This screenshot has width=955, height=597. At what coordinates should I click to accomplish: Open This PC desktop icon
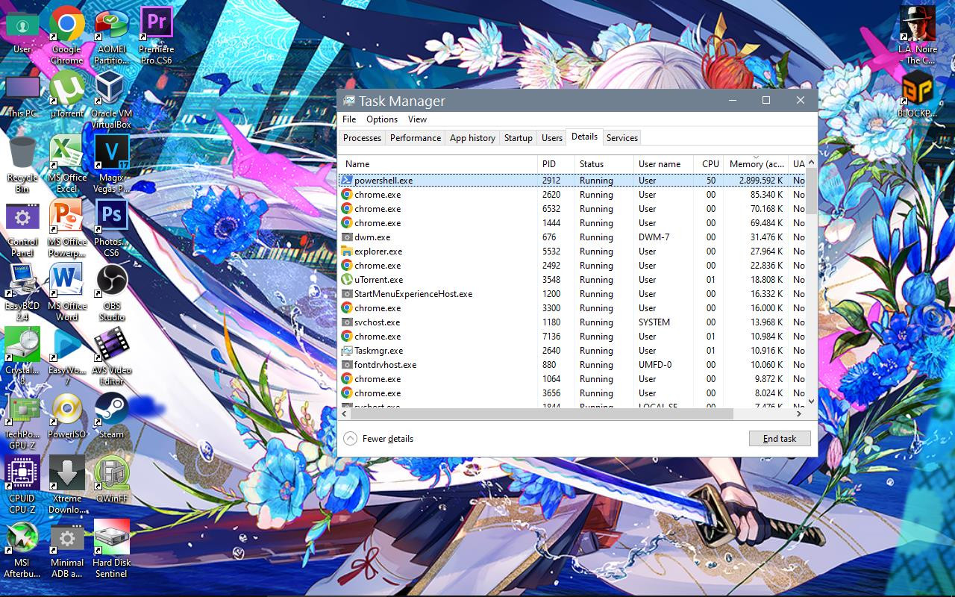(22, 96)
